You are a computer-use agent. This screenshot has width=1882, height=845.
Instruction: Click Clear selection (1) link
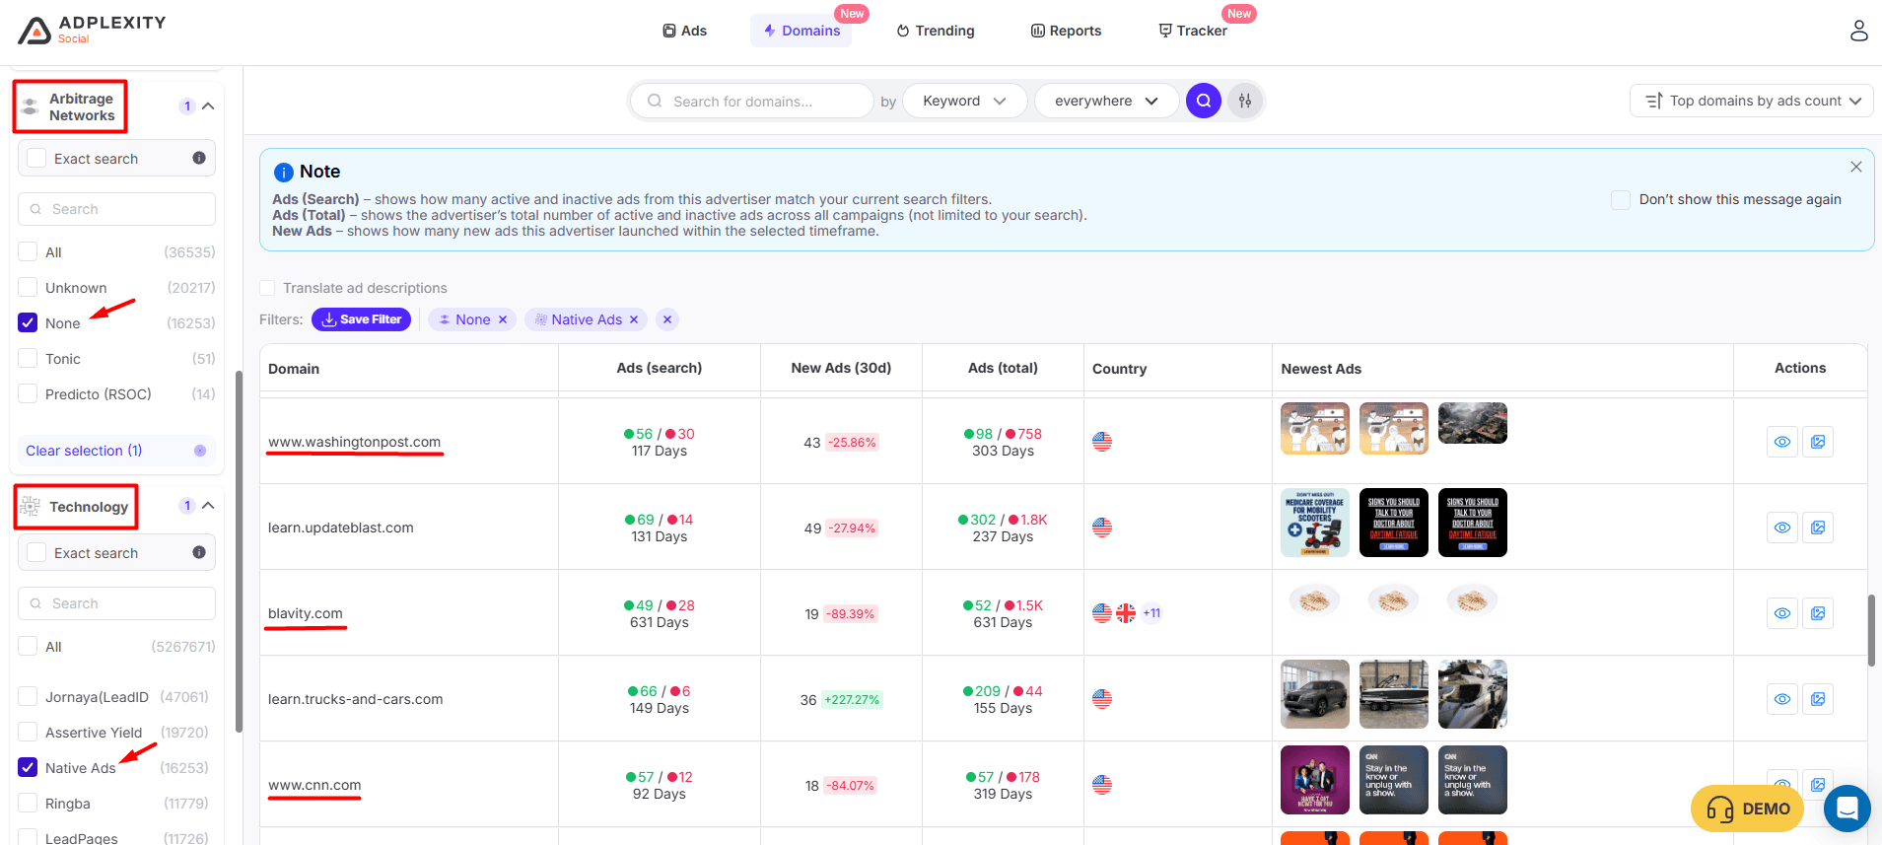click(x=84, y=451)
